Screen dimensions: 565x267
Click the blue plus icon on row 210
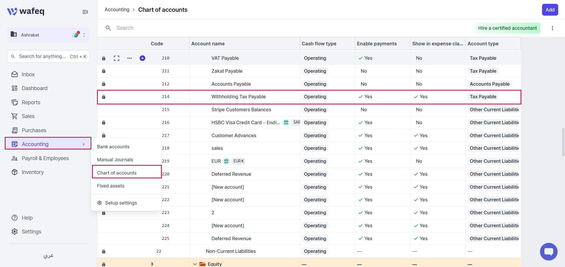coord(142,58)
